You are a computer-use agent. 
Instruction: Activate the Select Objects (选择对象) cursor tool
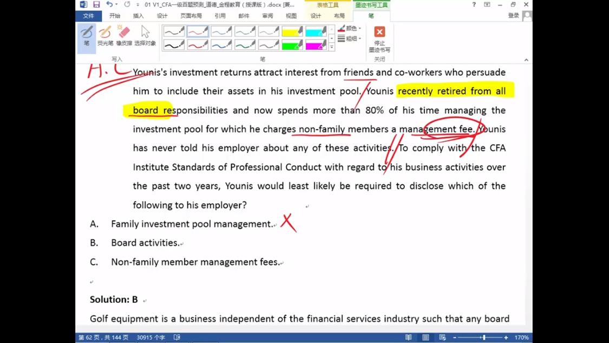click(x=145, y=36)
